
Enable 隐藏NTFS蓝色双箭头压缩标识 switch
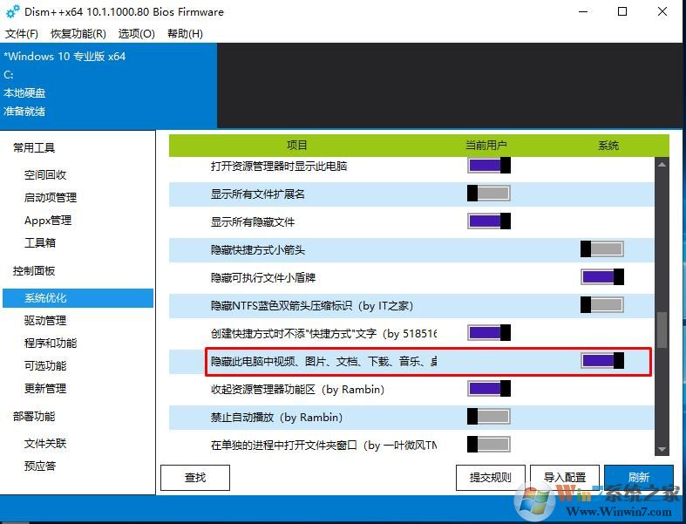[x=602, y=304]
